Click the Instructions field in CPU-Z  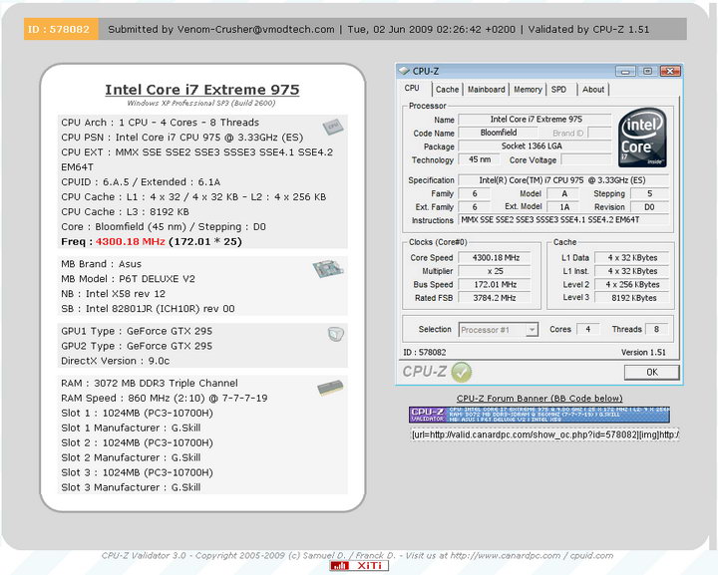[x=563, y=220]
